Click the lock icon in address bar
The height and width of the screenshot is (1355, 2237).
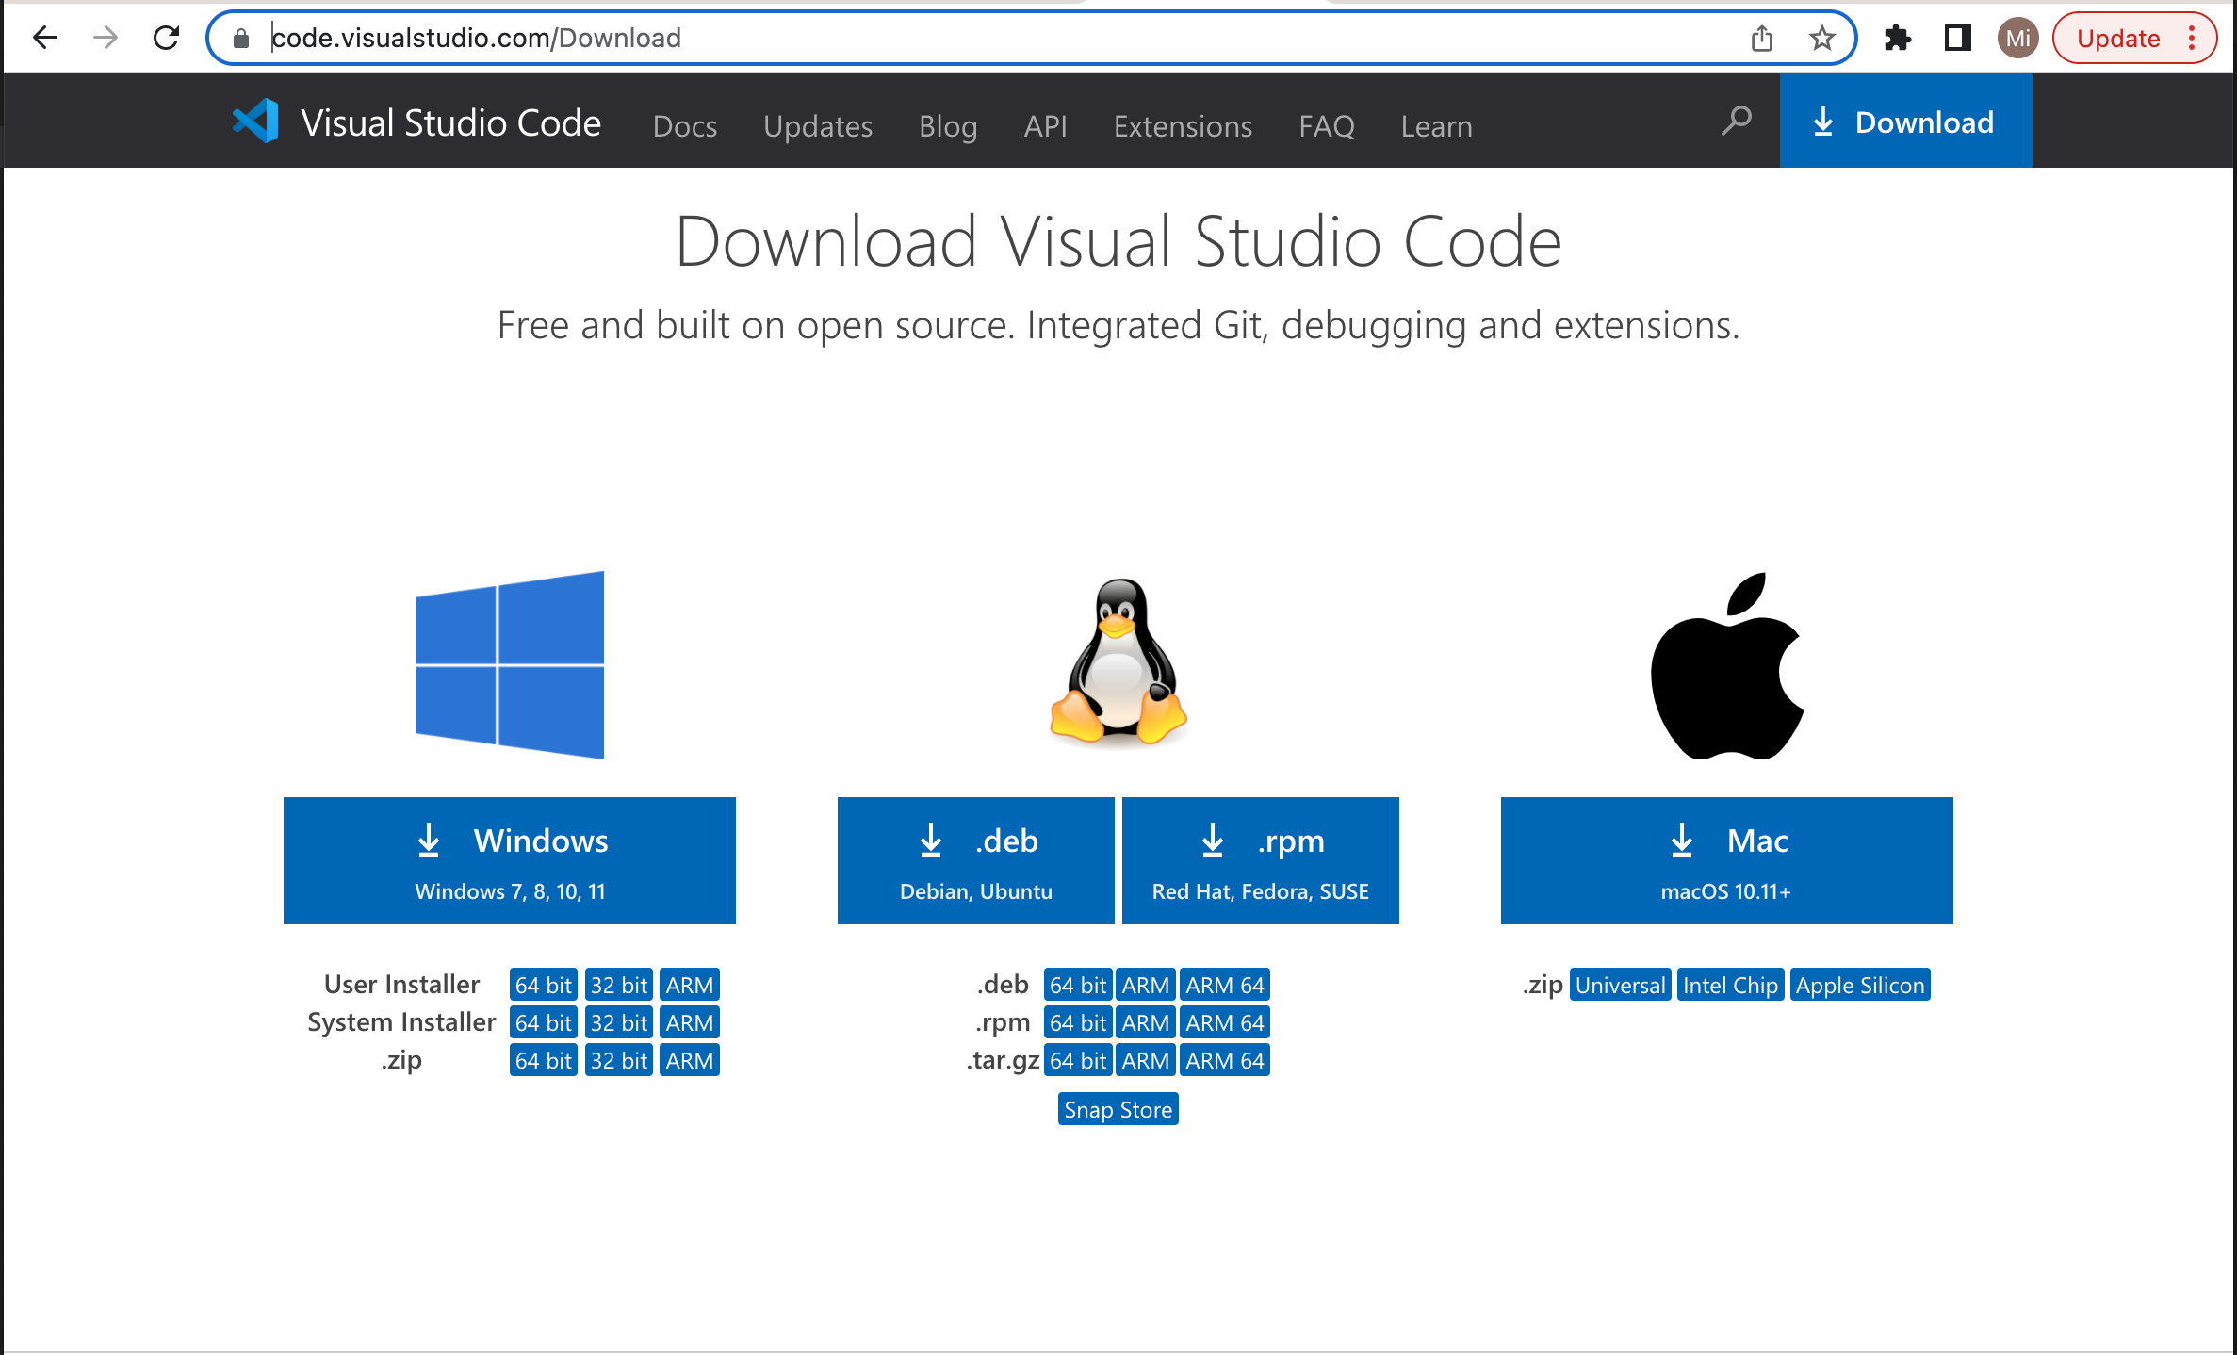click(x=241, y=39)
